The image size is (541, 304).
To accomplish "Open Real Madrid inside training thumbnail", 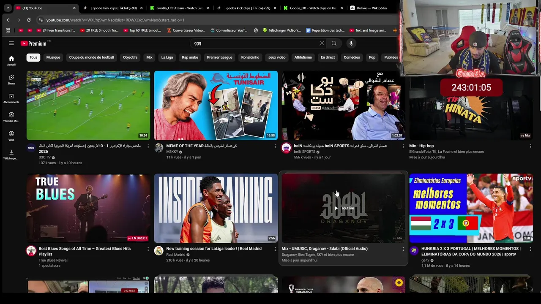I will point(216,208).
